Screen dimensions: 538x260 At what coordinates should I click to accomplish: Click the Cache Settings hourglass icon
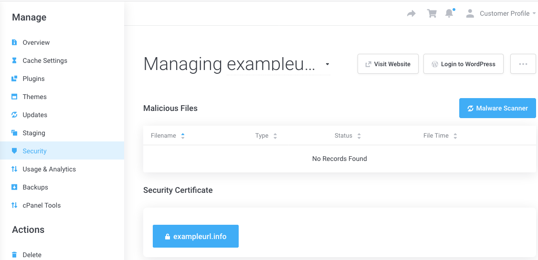tap(14, 60)
